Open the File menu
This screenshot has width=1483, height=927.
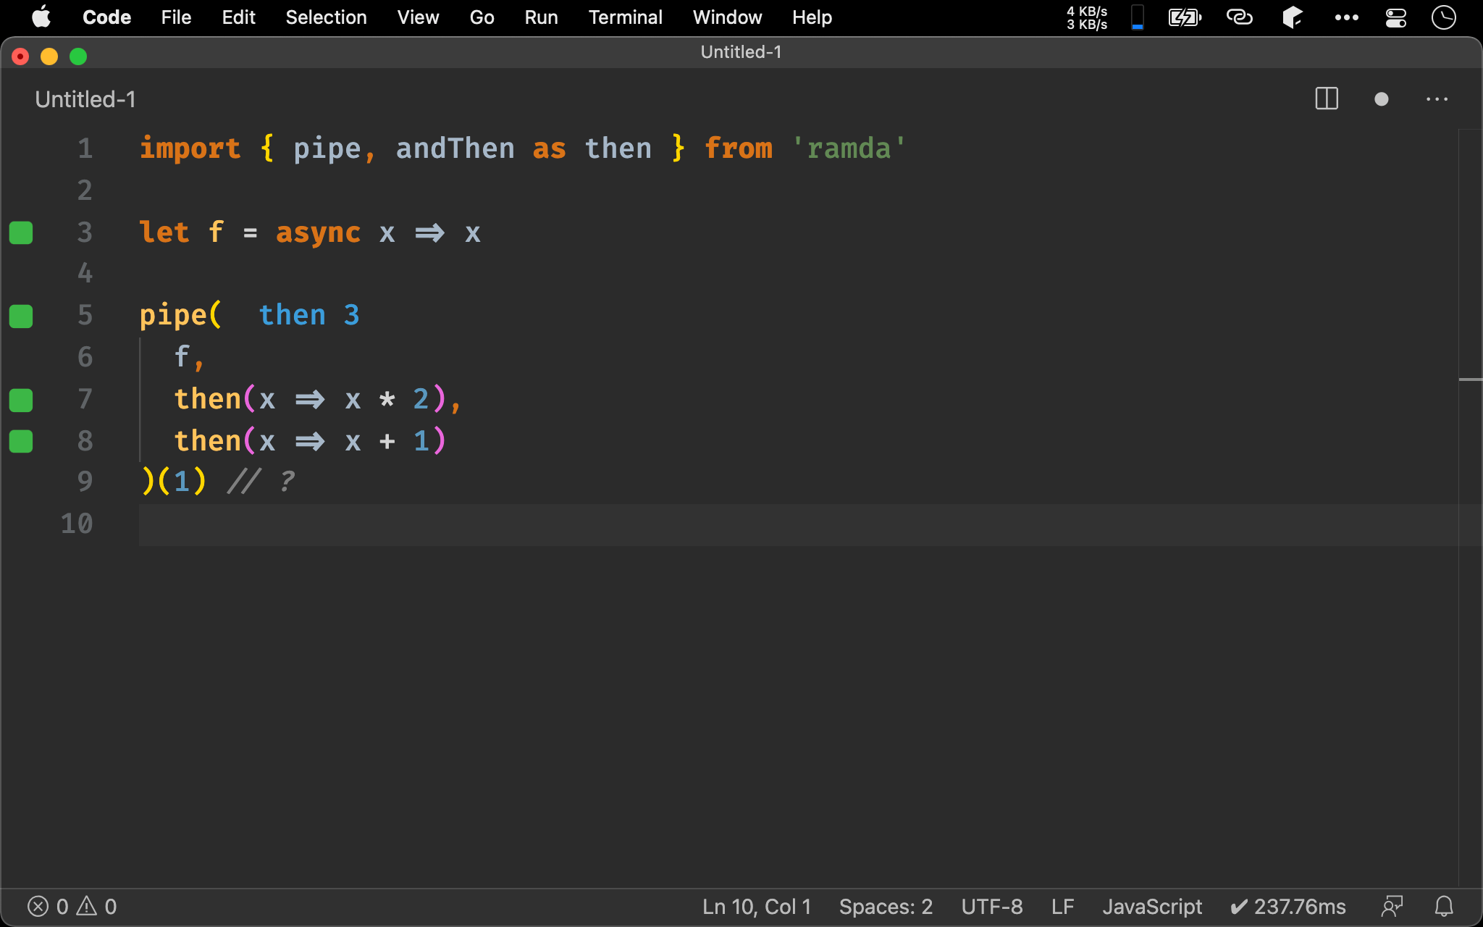pos(173,16)
